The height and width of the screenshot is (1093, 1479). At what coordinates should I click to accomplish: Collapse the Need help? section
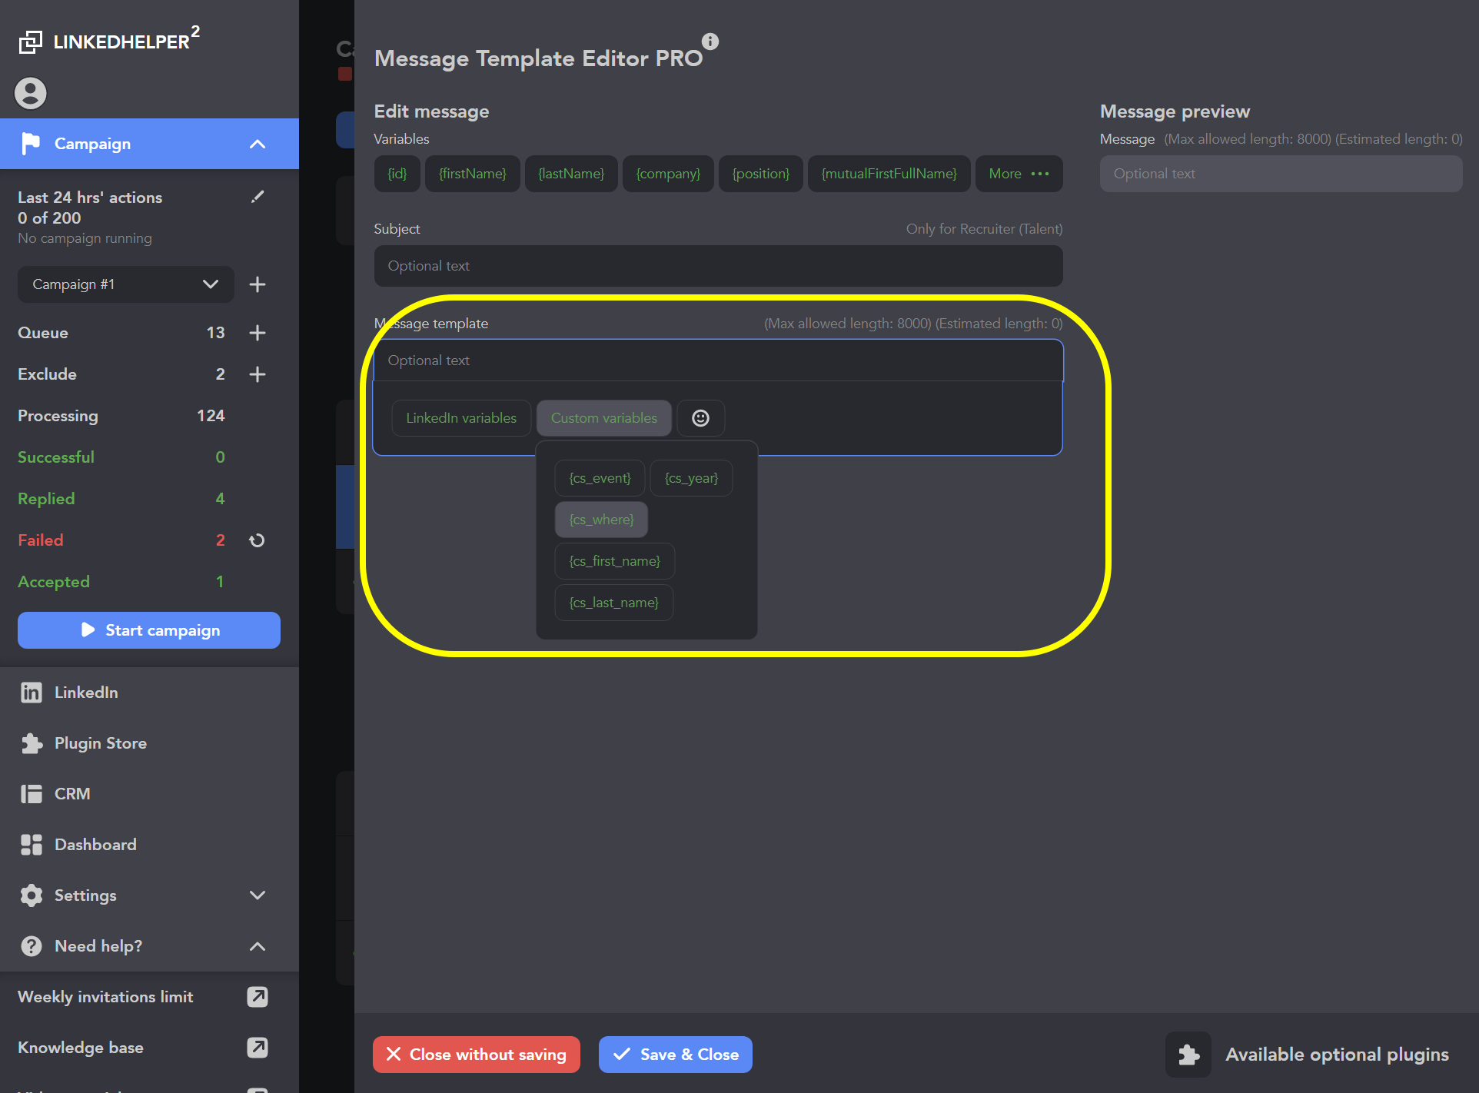click(x=258, y=946)
